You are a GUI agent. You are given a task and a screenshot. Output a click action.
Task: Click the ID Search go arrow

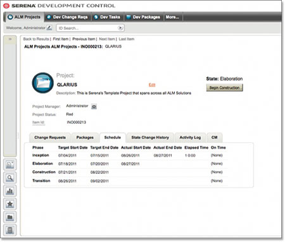[x=120, y=28]
